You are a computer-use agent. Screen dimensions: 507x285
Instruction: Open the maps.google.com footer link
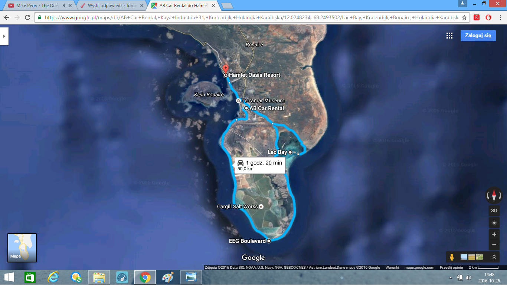click(419, 267)
